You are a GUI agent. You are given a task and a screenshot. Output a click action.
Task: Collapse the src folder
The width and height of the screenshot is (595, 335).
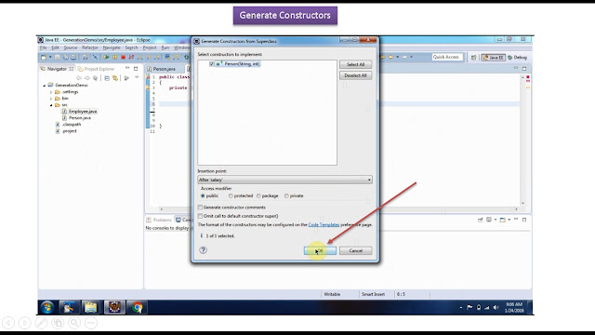(51, 105)
